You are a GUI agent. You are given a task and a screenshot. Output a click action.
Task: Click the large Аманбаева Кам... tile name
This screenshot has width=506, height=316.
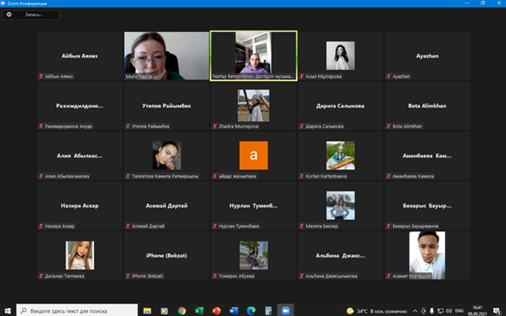click(x=427, y=156)
